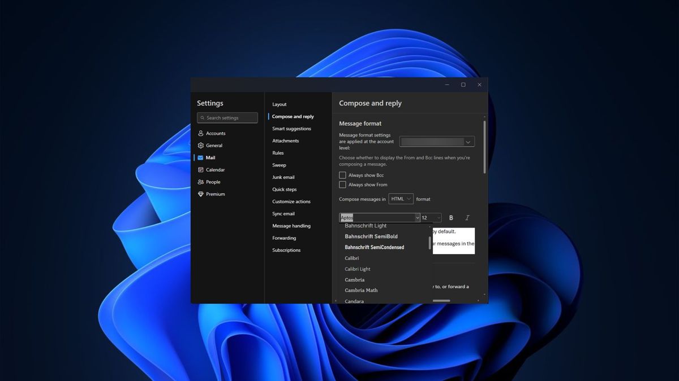The image size is (679, 381).
Task: Open the Layout settings page
Action: pyautogui.click(x=280, y=104)
